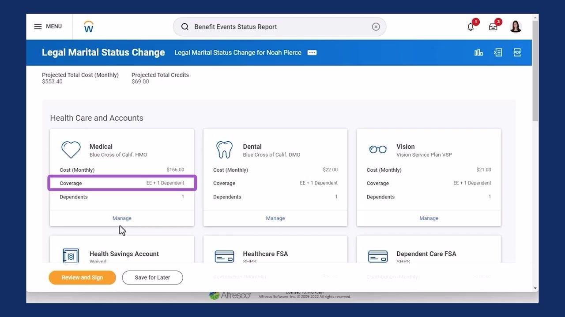Open the notifications bell

[471, 27]
